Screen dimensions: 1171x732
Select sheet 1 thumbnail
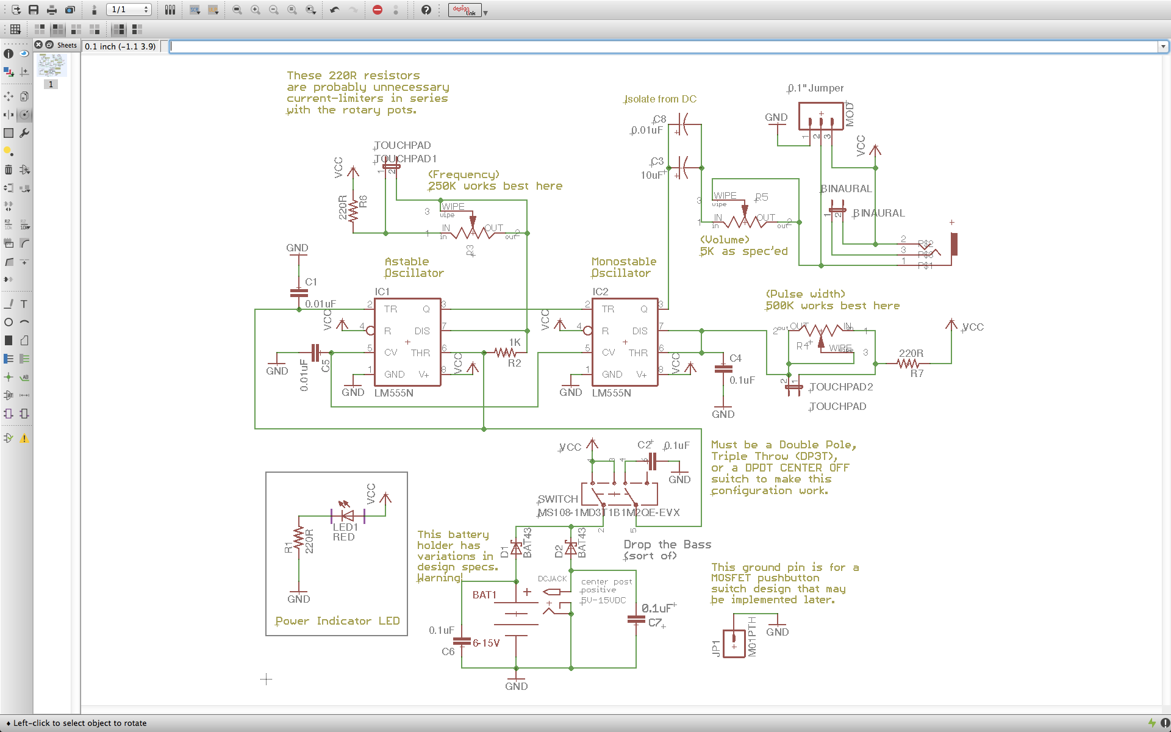51,65
